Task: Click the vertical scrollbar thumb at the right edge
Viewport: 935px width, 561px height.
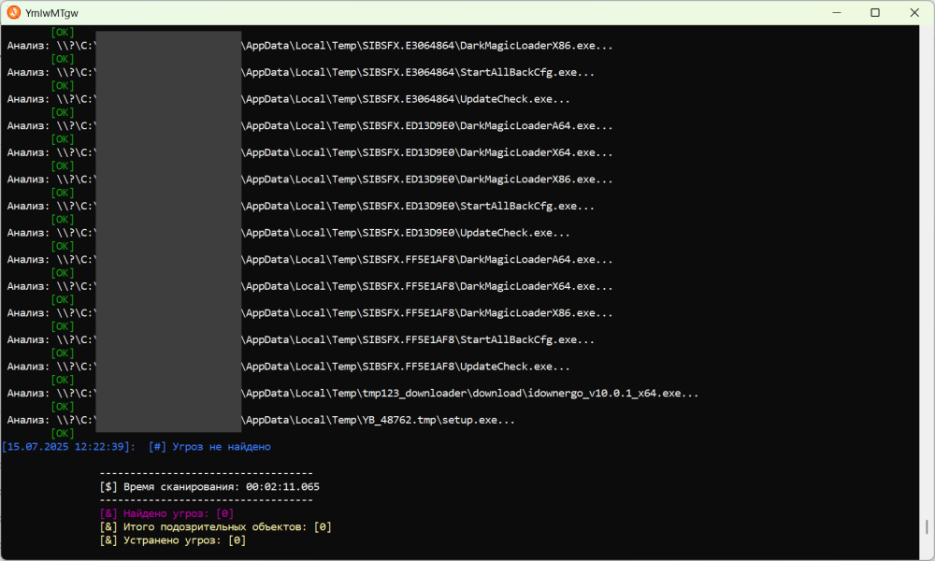Action: (x=927, y=527)
